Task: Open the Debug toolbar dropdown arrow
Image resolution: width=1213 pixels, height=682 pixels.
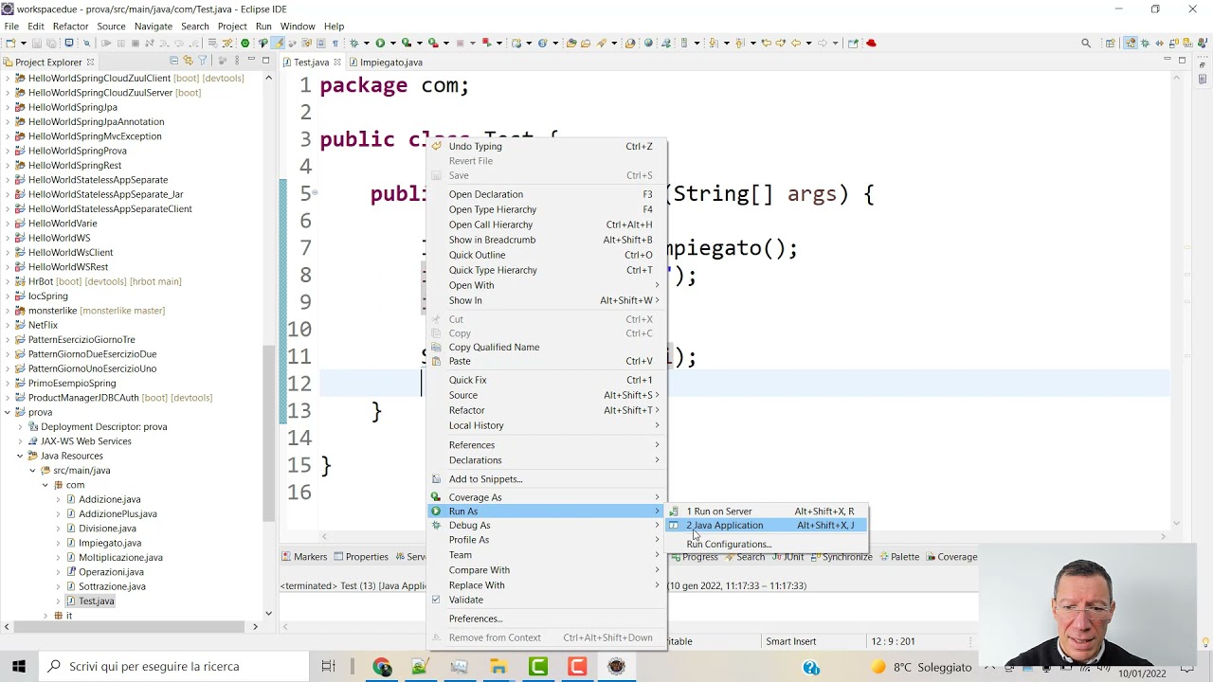Action: click(x=367, y=43)
